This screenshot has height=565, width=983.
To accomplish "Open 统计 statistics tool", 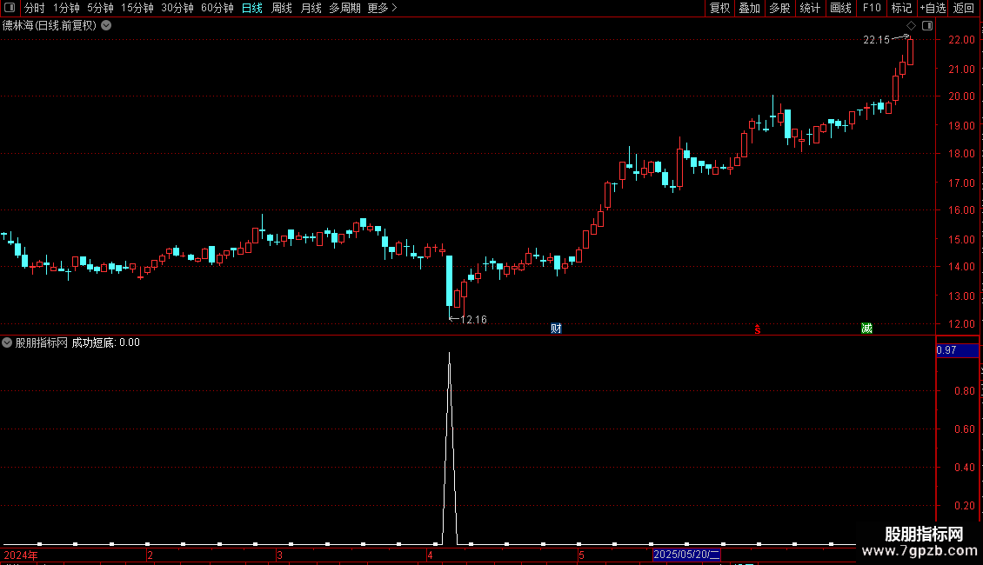I will point(810,8).
